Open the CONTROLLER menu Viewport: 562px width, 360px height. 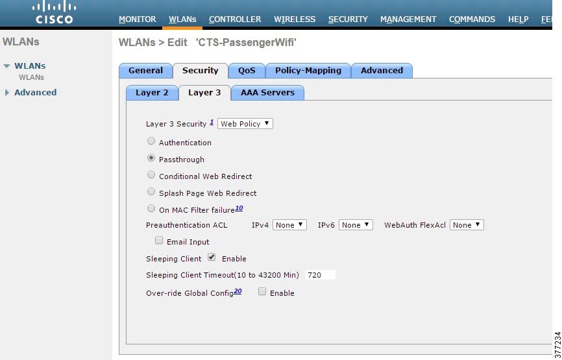pyautogui.click(x=235, y=19)
